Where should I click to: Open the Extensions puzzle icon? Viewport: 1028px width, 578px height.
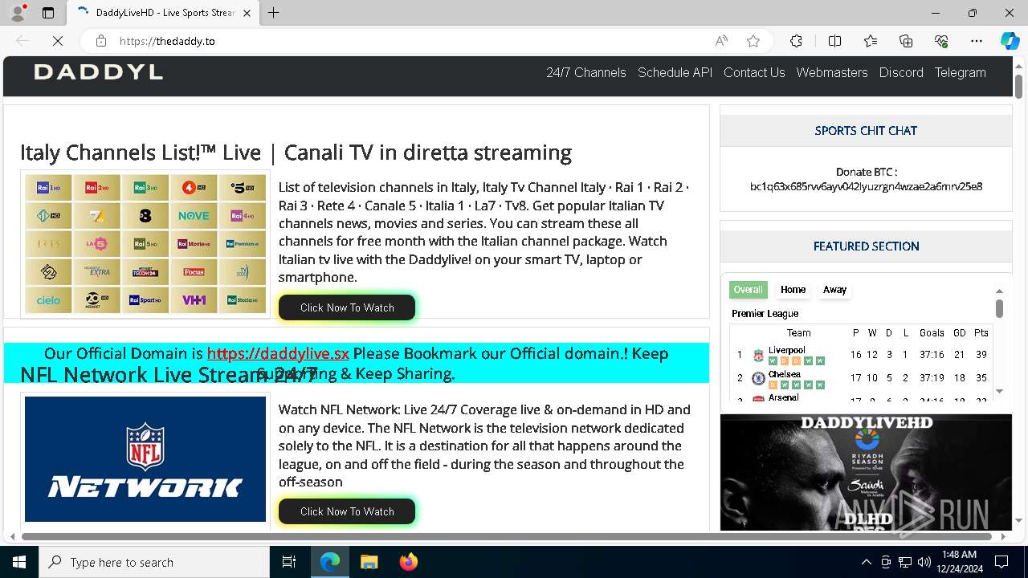pos(796,41)
